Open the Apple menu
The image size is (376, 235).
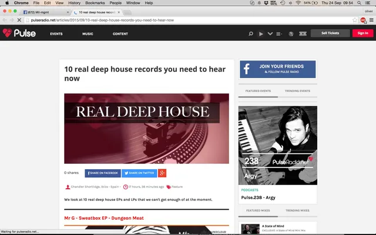(7, 3)
